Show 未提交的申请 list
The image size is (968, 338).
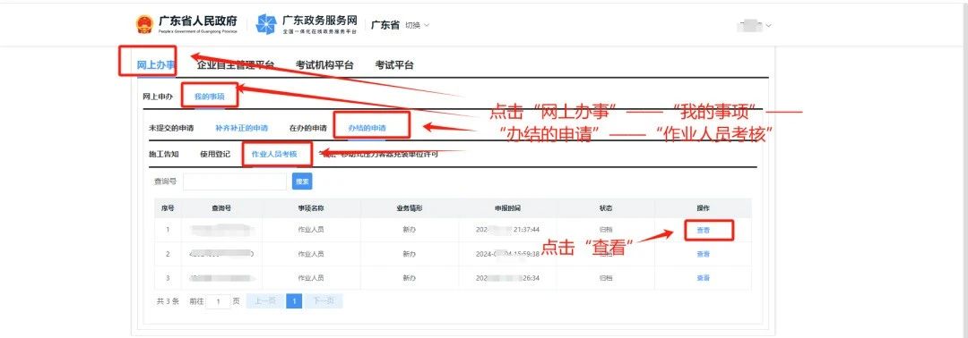[171, 128]
